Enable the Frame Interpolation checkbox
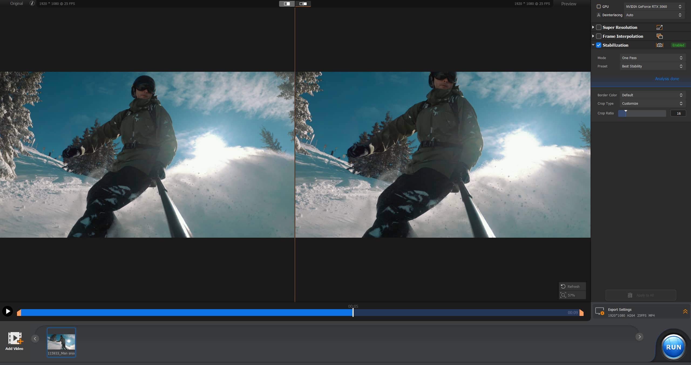691x365 pixels. click(599, 36)
